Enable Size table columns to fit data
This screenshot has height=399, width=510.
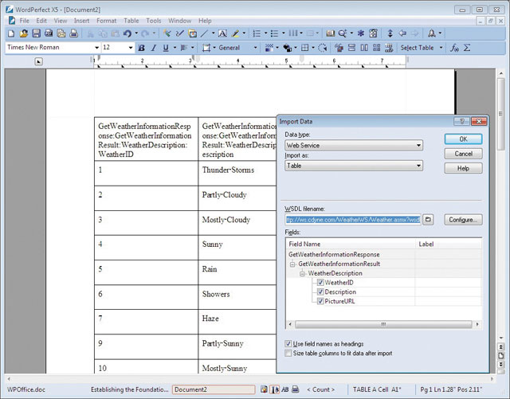288,353
